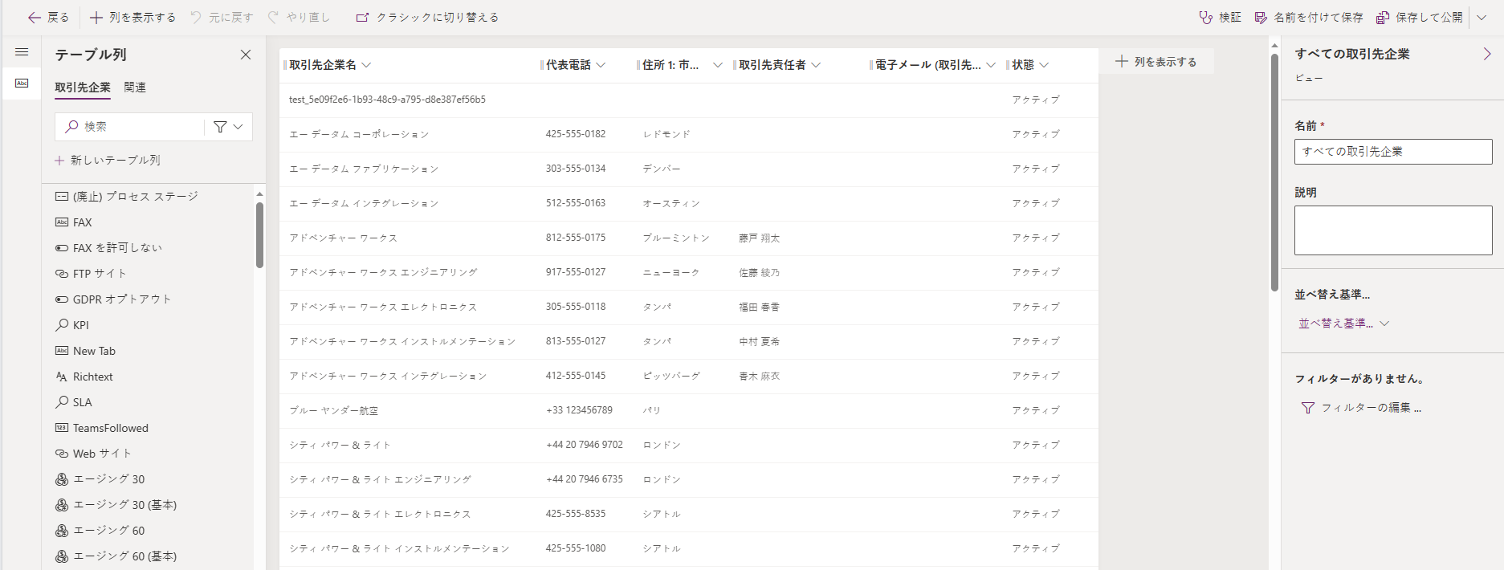1504x570 pixels.
Task: Click the (廃止) プロセス ステージ column icon
Action: (62, 197)
